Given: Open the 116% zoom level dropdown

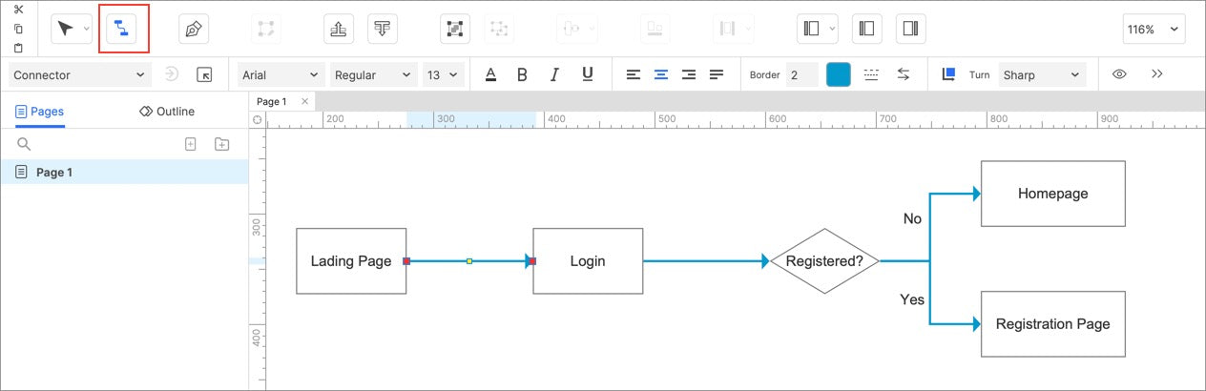Looking at the screenshot, I should click(x=1154, y=29).
